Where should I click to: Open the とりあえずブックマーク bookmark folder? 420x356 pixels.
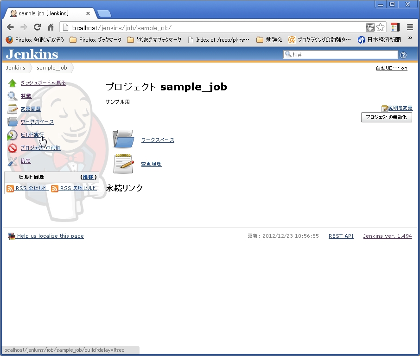tap(154, 40)
